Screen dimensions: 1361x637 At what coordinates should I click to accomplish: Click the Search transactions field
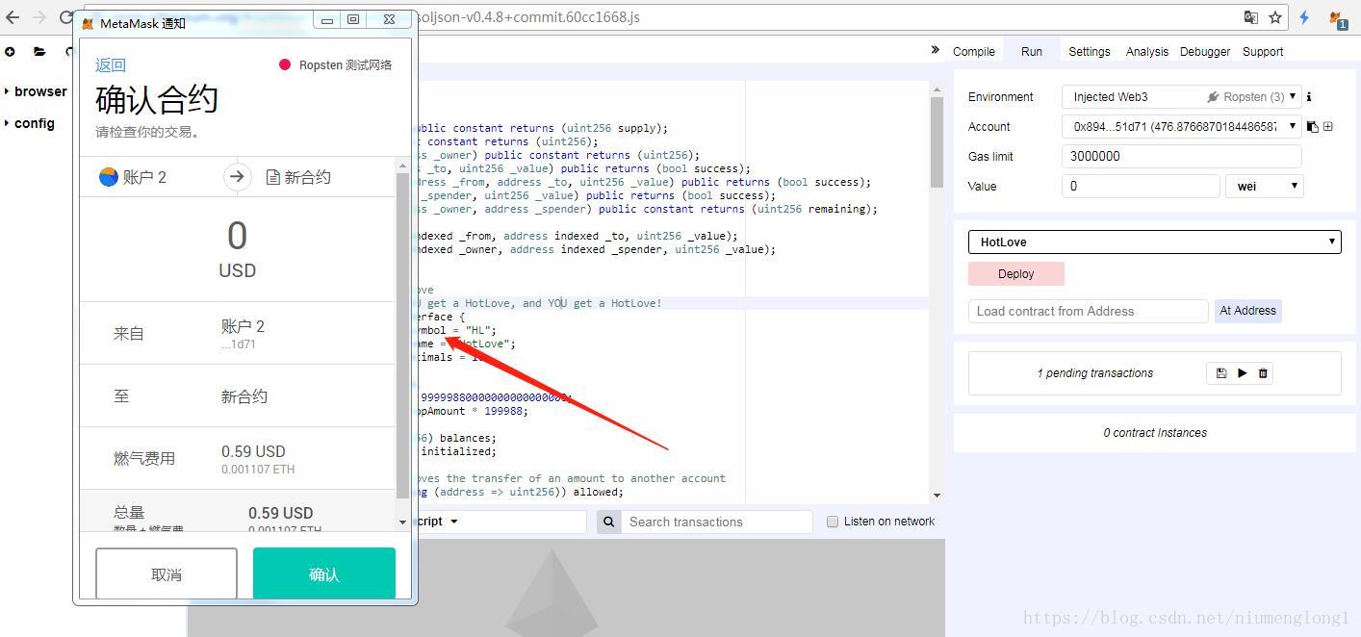click(x=717, y=522)
